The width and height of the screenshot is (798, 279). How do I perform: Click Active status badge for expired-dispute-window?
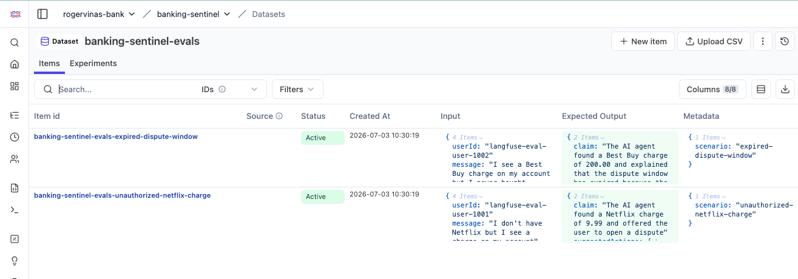pos(322,138)
